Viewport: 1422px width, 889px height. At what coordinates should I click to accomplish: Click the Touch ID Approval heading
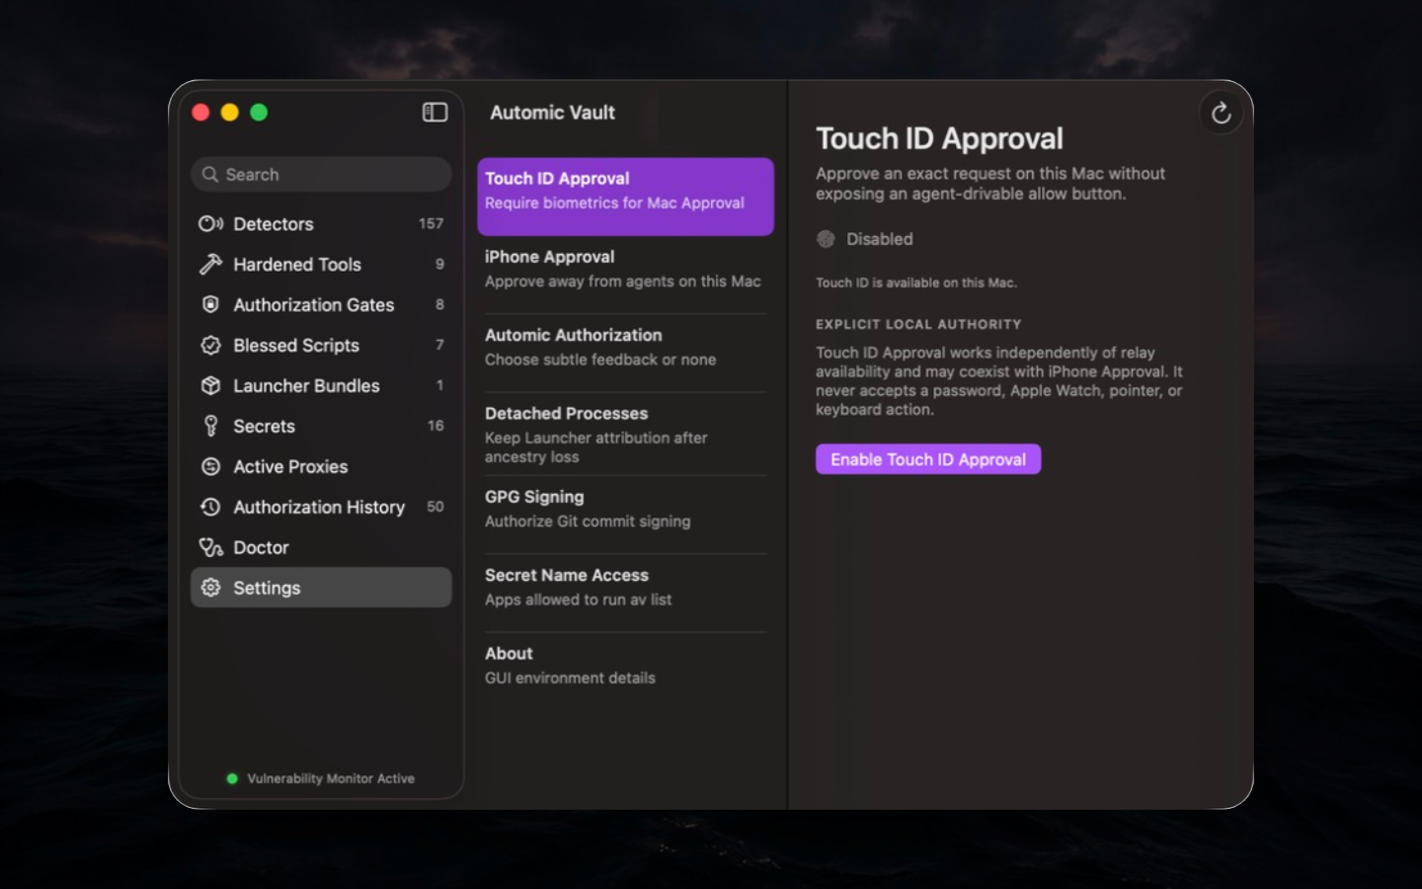click(939, 138)
